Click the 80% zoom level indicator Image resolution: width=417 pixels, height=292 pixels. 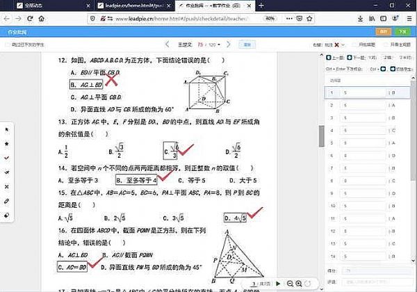(x=270, y=19)
